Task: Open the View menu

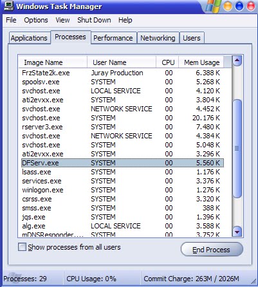Action: 62,20
